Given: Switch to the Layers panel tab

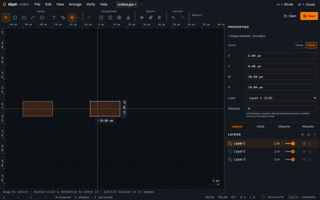Looking at the screenshot, I should 237,126.
